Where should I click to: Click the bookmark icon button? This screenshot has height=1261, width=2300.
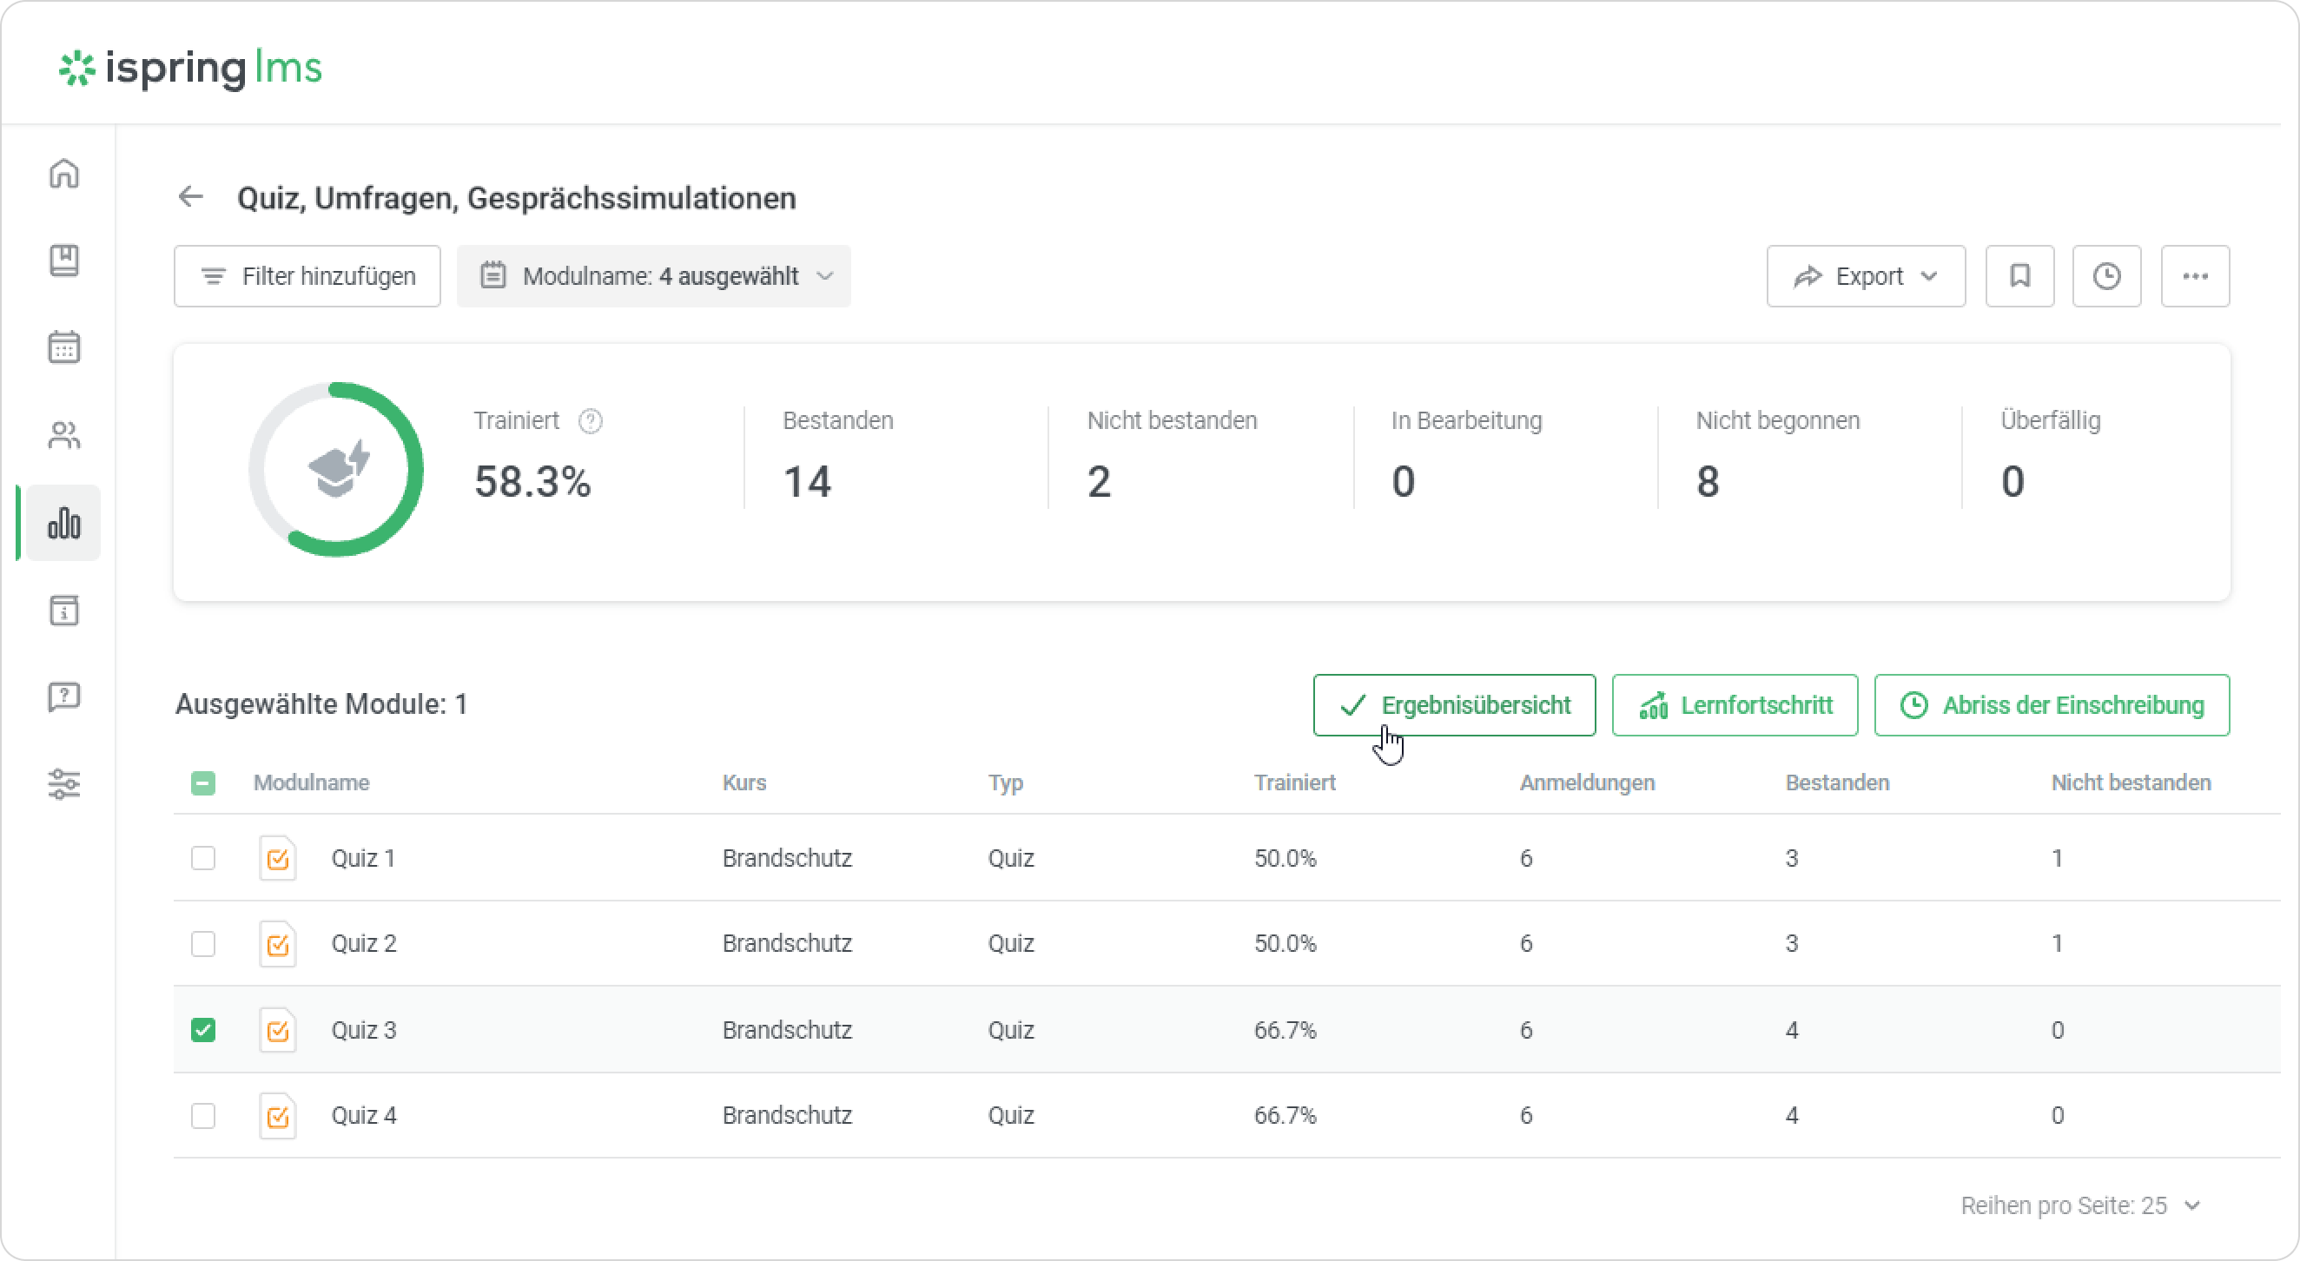tap(2019, 277)
